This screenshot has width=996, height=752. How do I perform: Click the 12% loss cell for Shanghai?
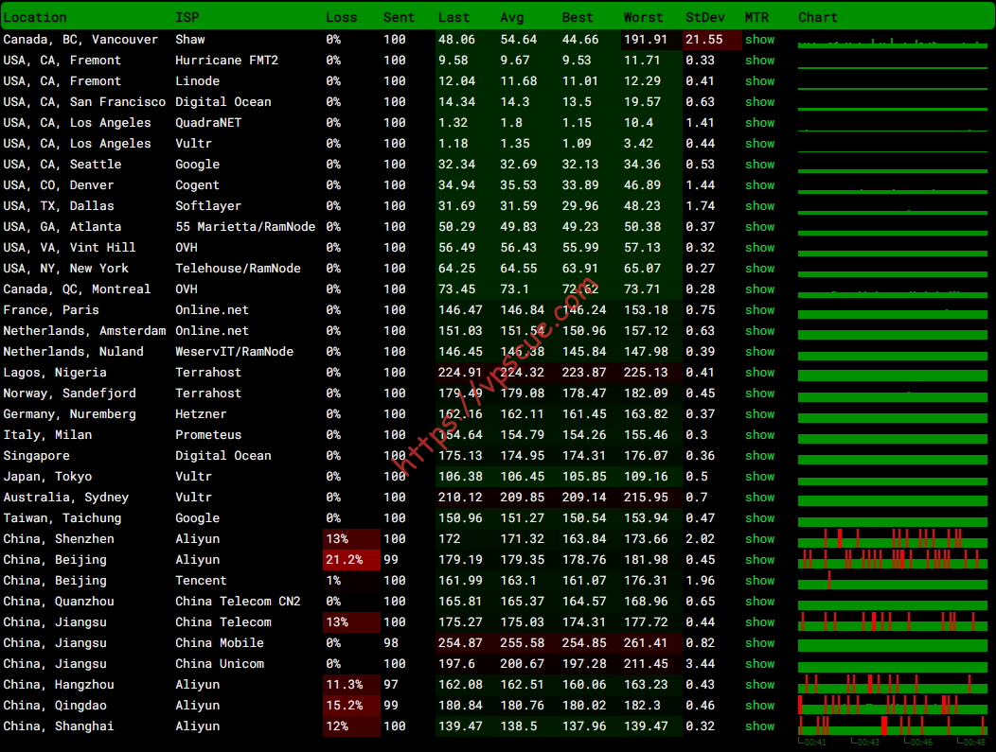[x=351, y=726]
